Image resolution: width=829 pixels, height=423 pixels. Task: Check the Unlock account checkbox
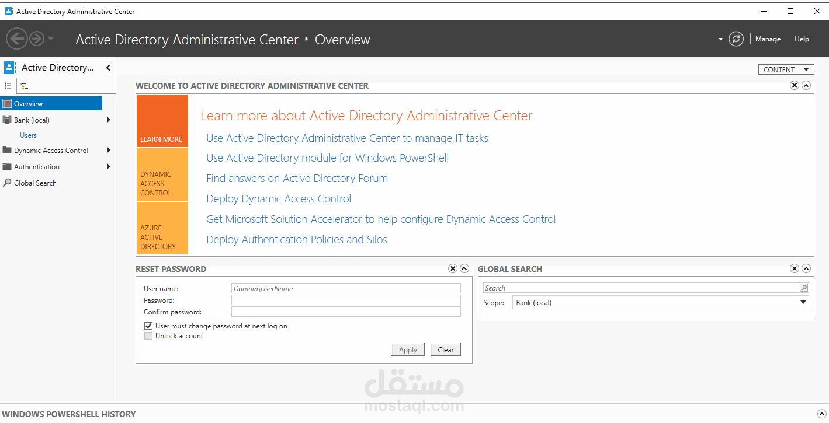[x=148, y=336]
